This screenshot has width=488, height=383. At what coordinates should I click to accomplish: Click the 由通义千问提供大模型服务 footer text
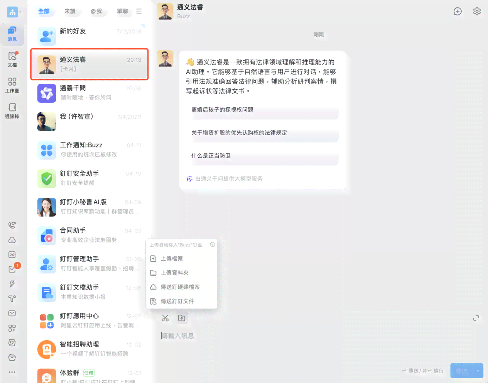point(229,179)
